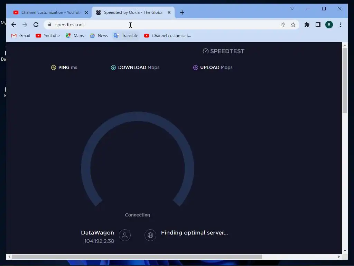The width and height of the screenshot is (354, 266).
Task: Minimize the Chrome window
Action: click(308, 9)
